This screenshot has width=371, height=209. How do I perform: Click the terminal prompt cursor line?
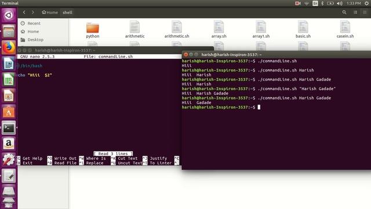pos(221,107)
